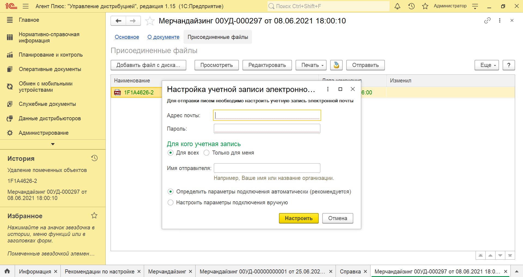Select Только для меня radio option
Screen dimensions: 523x277
click(206, 153)
